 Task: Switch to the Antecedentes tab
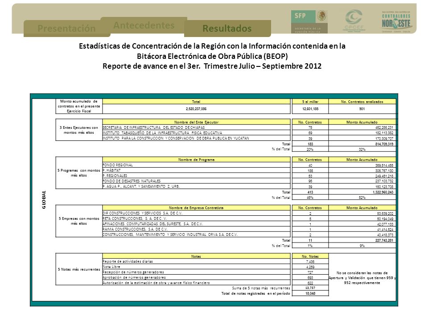coord(144,25)
